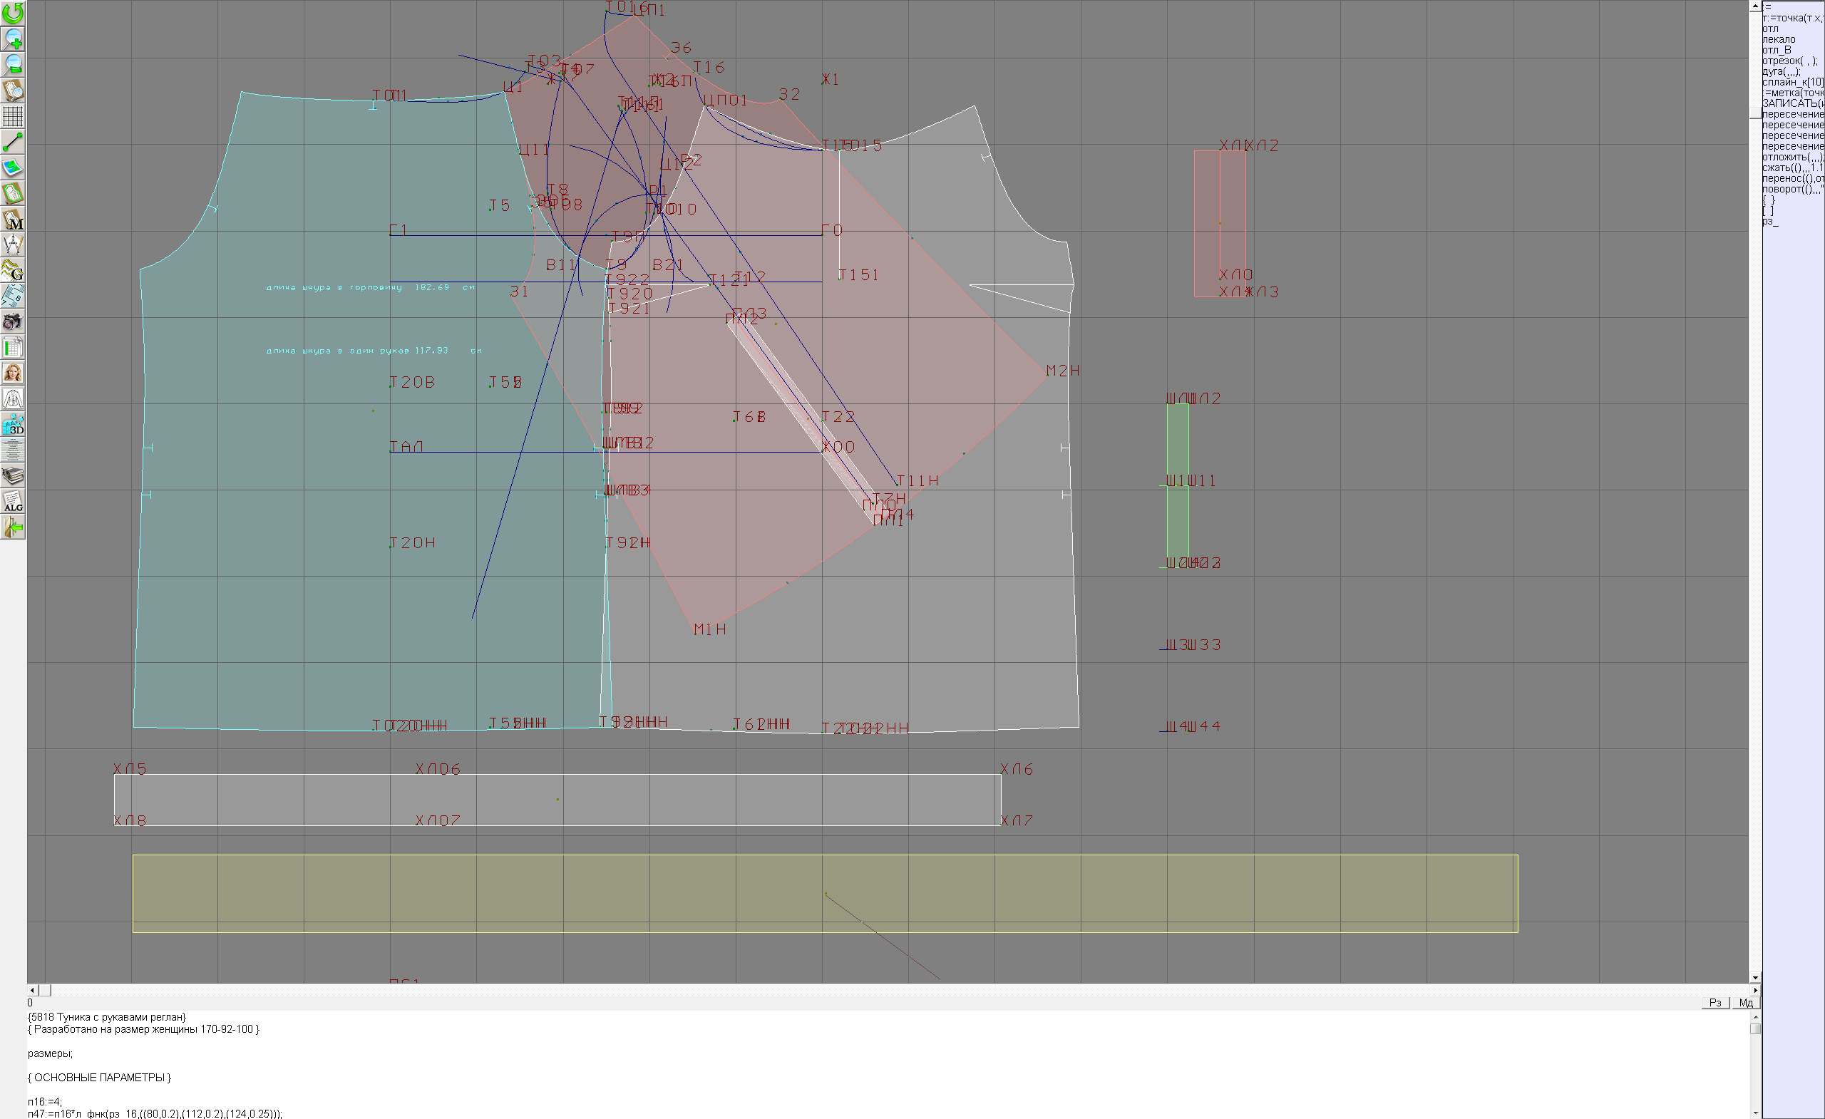Click the camera snapshot icon
The width and height of the screenshot is (1825, 1119).
(x=13, y=321)
